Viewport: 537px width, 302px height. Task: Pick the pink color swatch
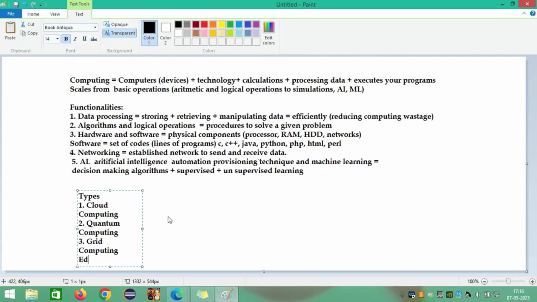pyautogui.click(x=204, y=33)
